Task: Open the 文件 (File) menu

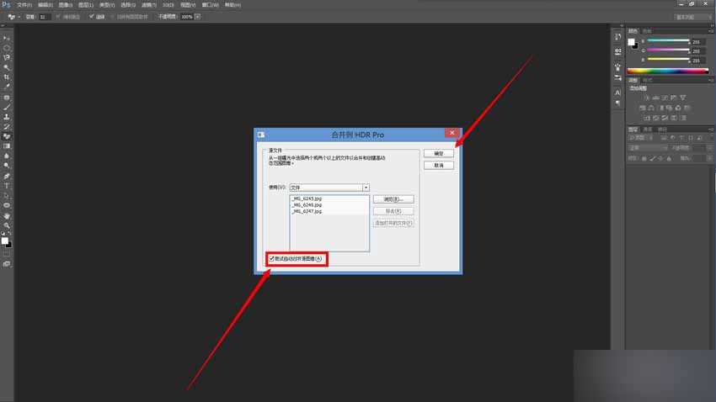Action: [x=24, y=4]
